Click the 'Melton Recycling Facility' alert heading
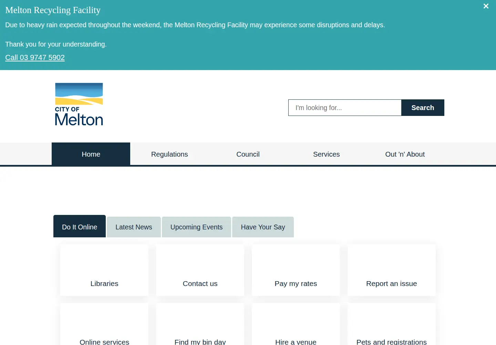 coord(53,10)
